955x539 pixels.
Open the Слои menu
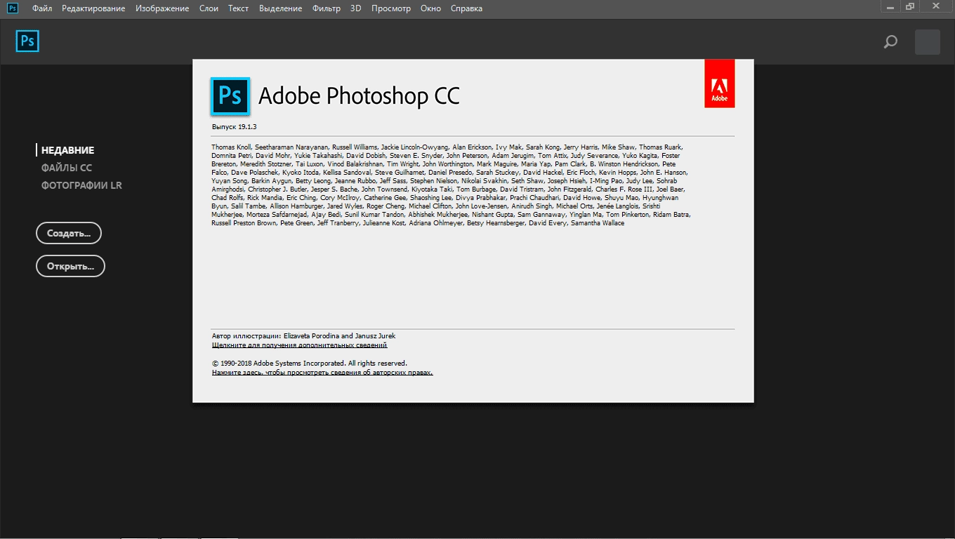tap(209, 8)
